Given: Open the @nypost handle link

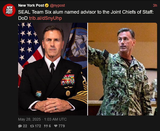Looking at the screenshot, I should (x=57, y=5).
